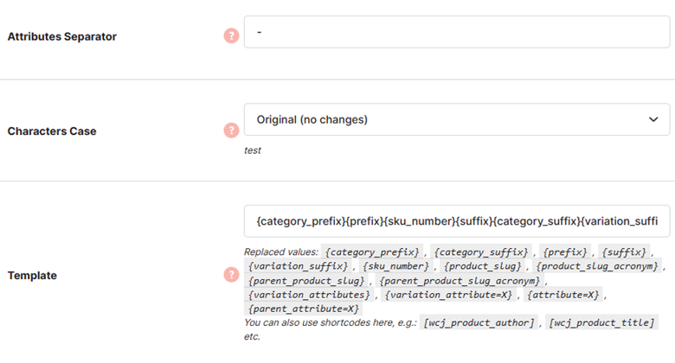Click the Template help question mark icon
This screenshot has width=675, height=363.
pos(231,274)
